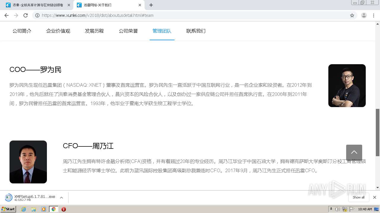This screenshot has height=213, width=380.
Task: Click the red Opera-style taskbar icon
Action: click(x=64, y=209)
